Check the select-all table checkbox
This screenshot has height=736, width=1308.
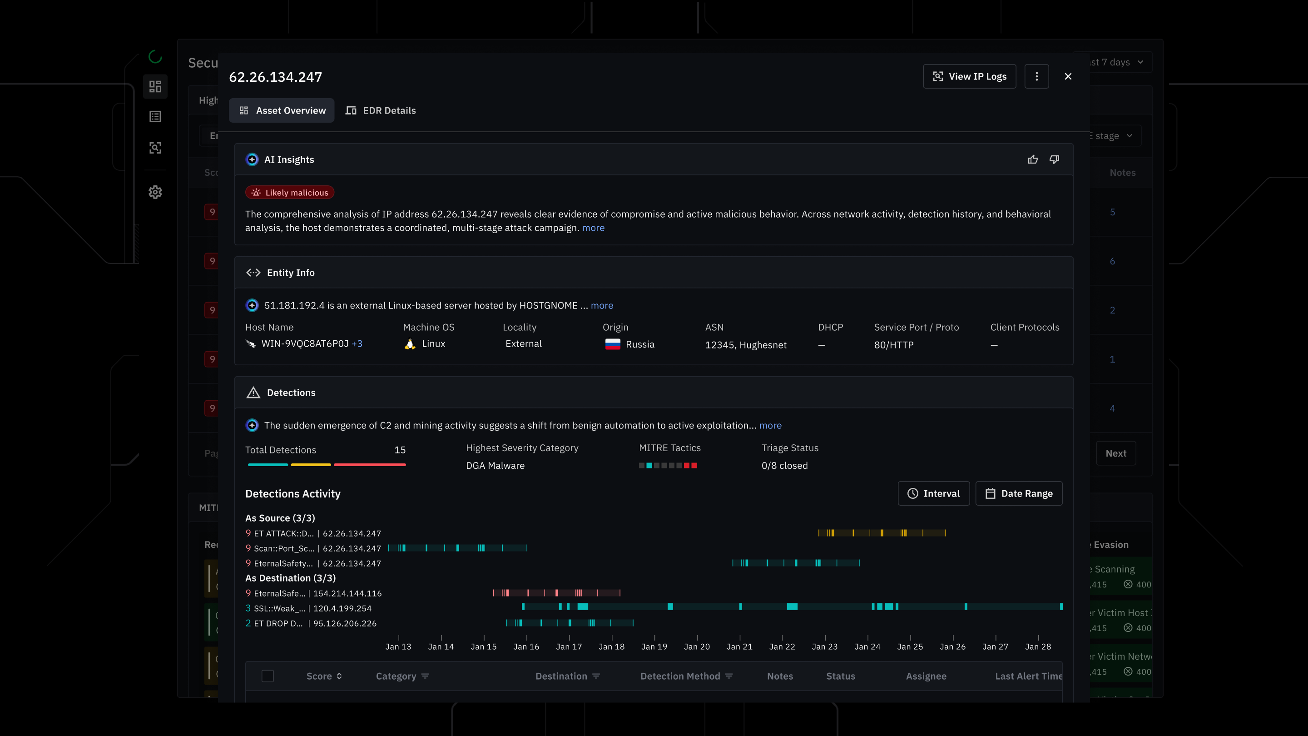268,676
